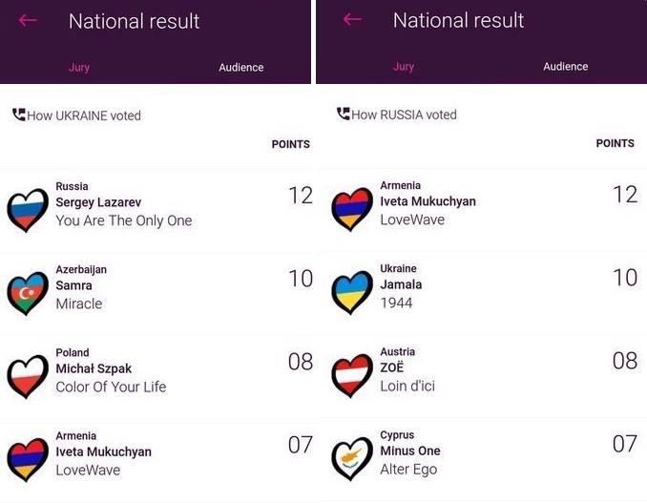
Task: Switch to Audience tab in Ukraine panel
Action: coord(240,68)
